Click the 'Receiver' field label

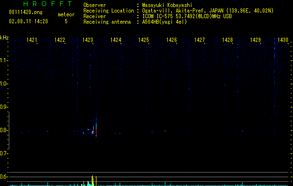[95, 16]
